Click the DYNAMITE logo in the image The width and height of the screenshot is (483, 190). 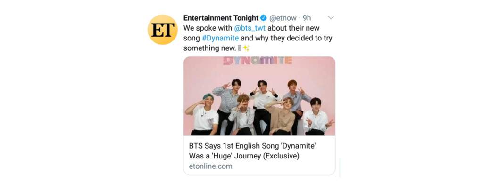(258, 60)
